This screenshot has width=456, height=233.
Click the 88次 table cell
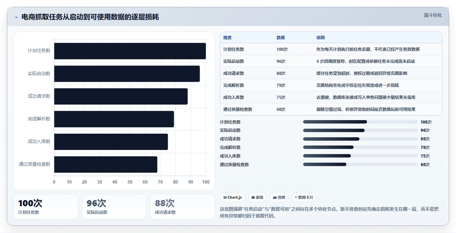tap(281, 73)
